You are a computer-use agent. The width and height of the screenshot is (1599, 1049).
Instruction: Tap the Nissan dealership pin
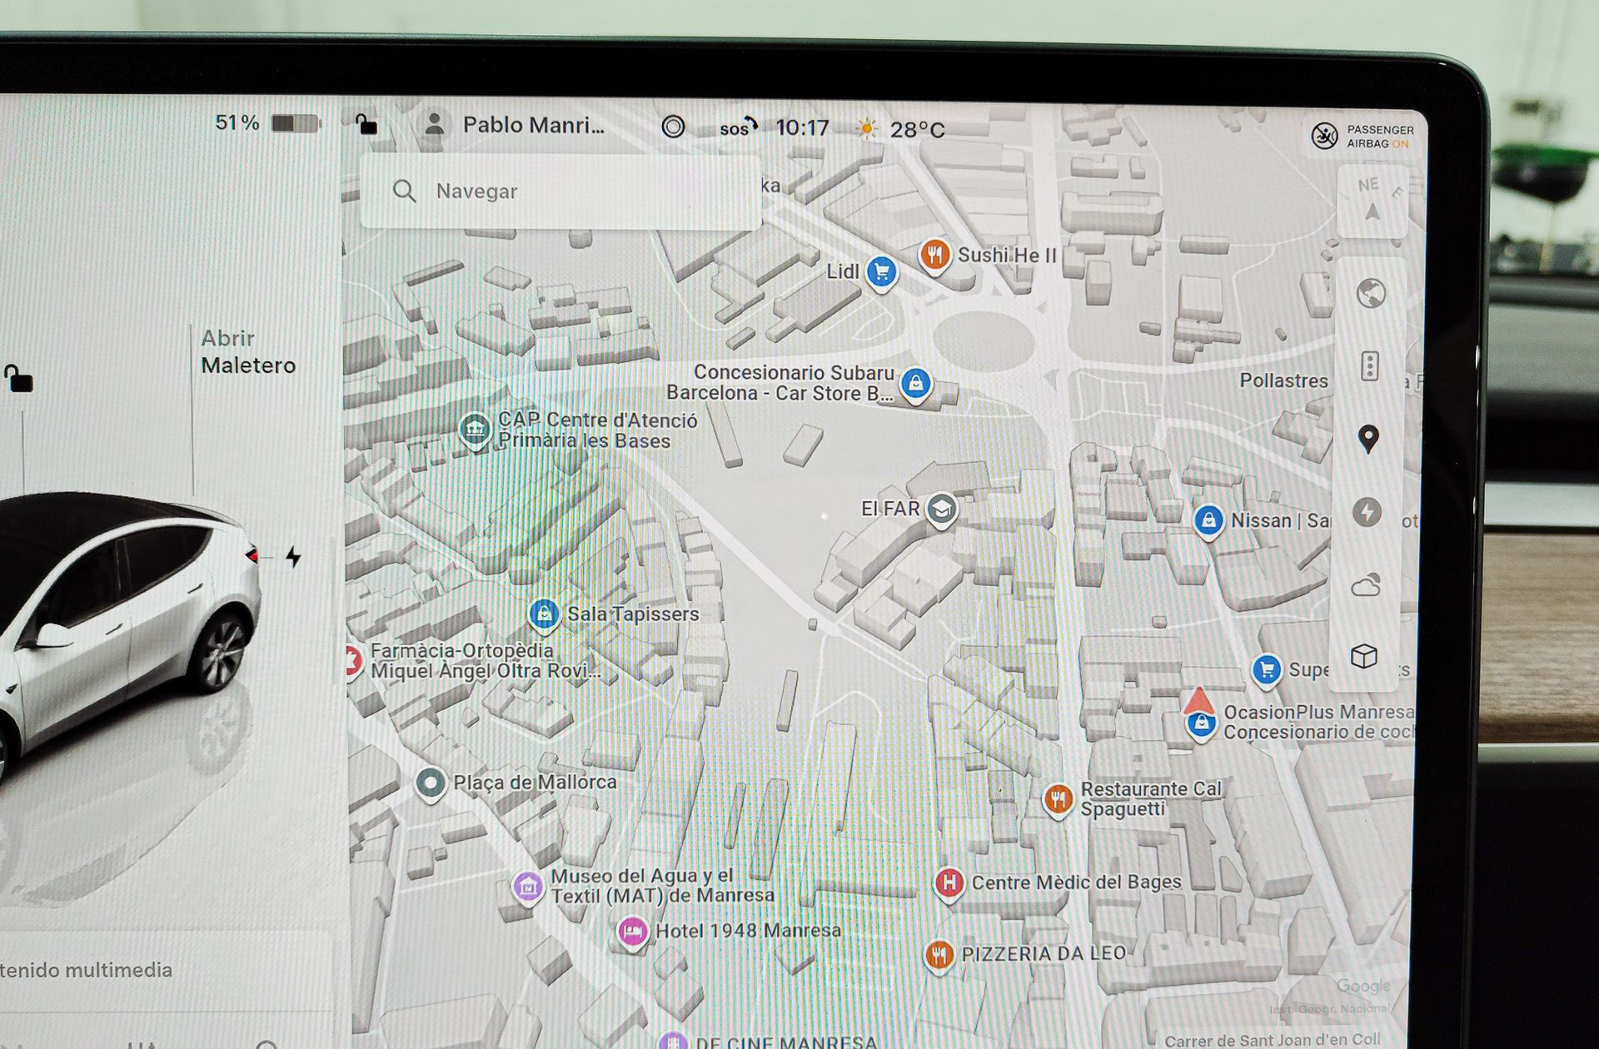[x=1208, y=521]
